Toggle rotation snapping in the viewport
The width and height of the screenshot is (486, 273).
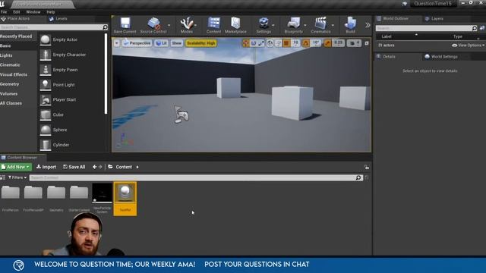pyautogui.click(x=305, y=43)
